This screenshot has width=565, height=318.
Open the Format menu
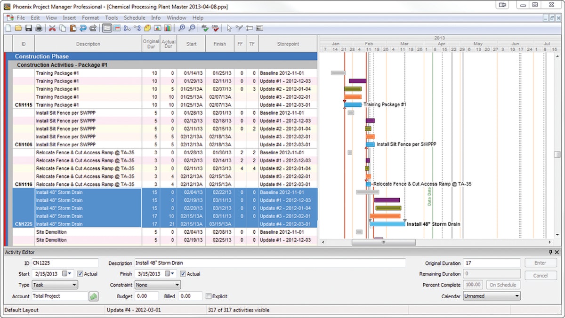(90, 17)
